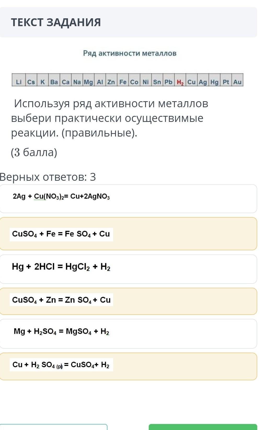Deselect answer Cu + H2SO4 reaction
269x430 pixels.
pyautogui.click(x=128, y=366)
